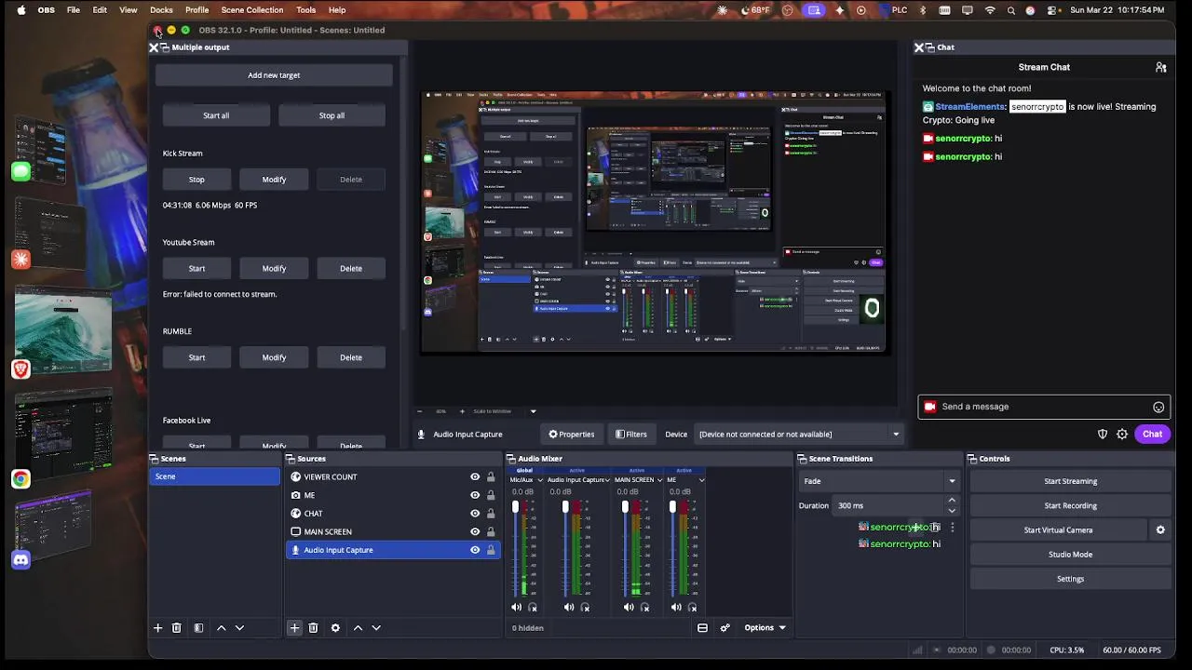Click three-dot menu beside senorrcrypto overlay message
Viewport: 1192px width, 670px height.
(x=952, y=528)
